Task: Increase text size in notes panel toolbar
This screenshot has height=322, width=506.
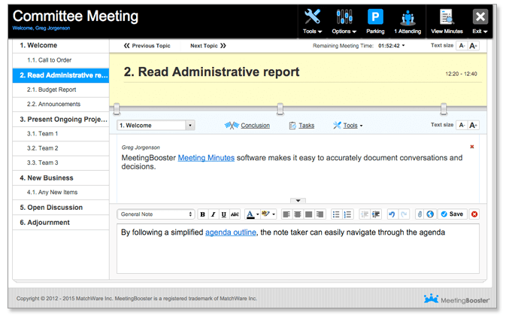Action: pos(474,125)
